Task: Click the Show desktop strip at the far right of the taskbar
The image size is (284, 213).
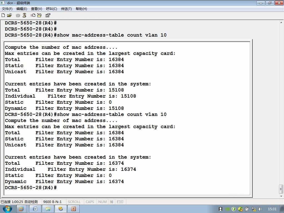Action: click(x=282, y=209)
